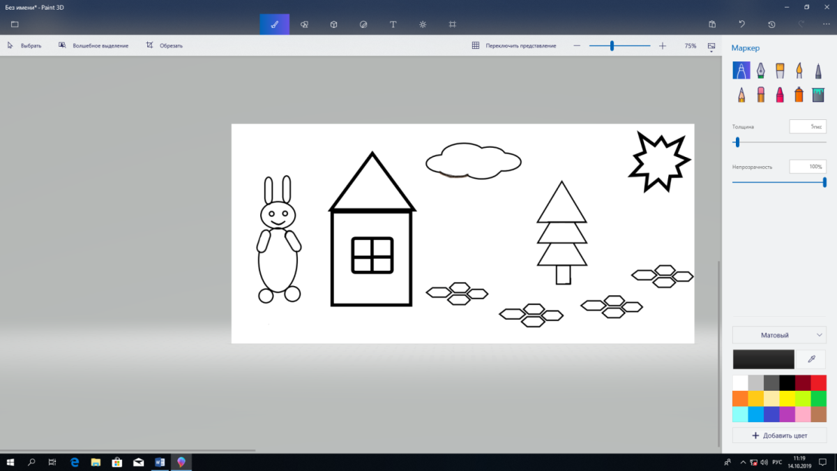Toggle the view with Переключить представление
837x471 pixels.
point(514,45)
